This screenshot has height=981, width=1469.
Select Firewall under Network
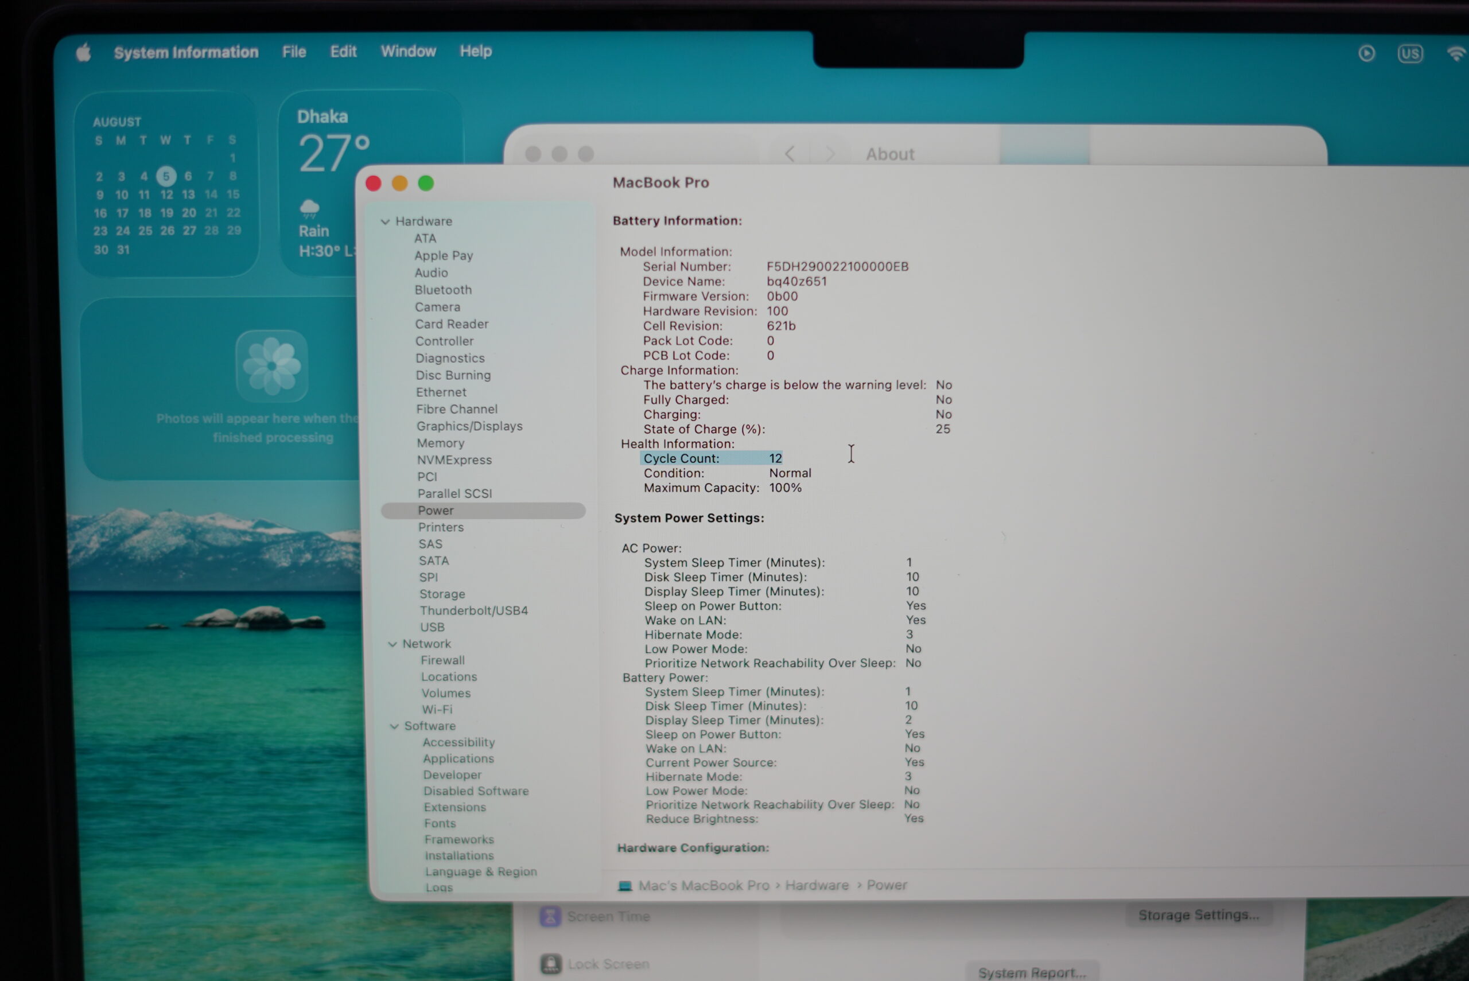click(x=442, y=660)
